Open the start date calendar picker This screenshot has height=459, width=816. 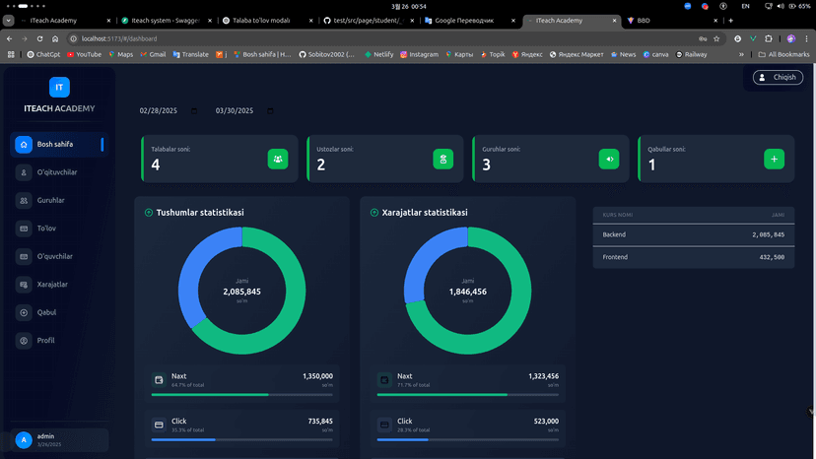pyautogui.click(x=194, y=110)
